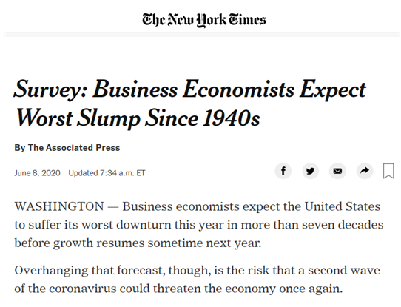This screenshot has height=307, width=401.
Task: Click "United States" in the opening paragraph
Action: (x=343, y=206)
